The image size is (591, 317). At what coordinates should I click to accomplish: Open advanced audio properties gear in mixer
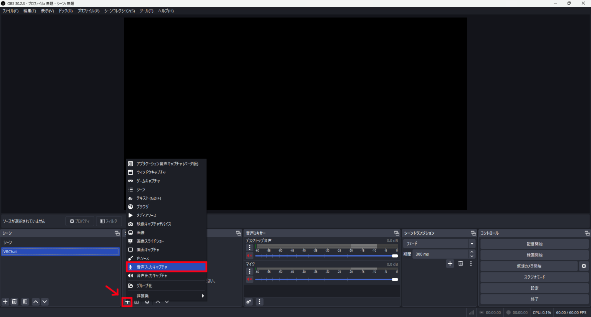click(249, 302)
